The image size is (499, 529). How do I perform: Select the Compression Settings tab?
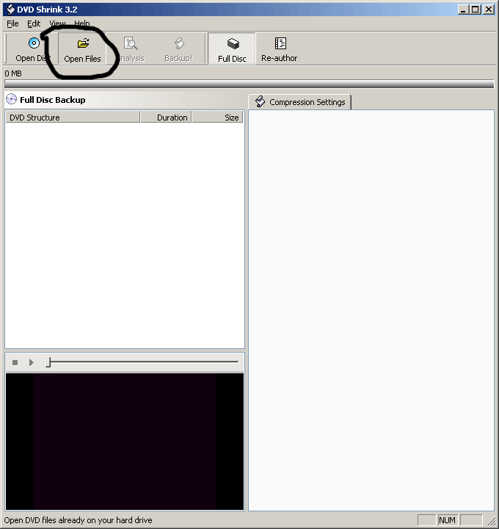click(300, 102)
